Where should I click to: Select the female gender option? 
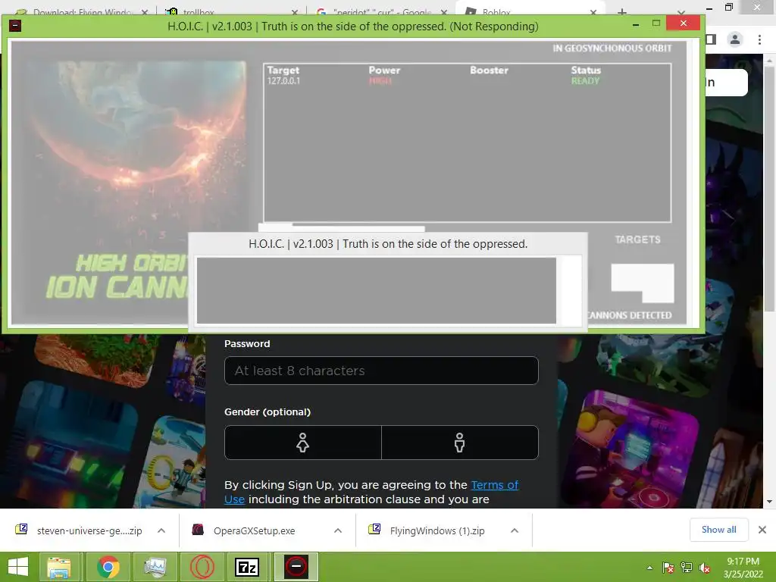pyautogui.click(x=303, y=443)
